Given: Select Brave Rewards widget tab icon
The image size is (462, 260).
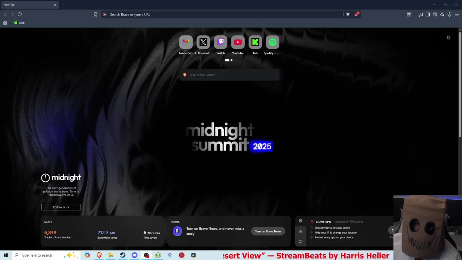Looking at the screenshot, I should [x=300, y=231].
